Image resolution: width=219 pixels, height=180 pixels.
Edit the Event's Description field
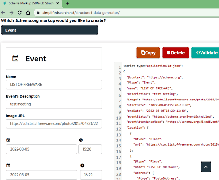pos(54,104)
